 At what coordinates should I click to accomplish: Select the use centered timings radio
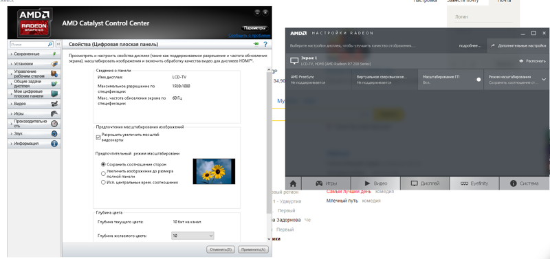coord(103,182)
